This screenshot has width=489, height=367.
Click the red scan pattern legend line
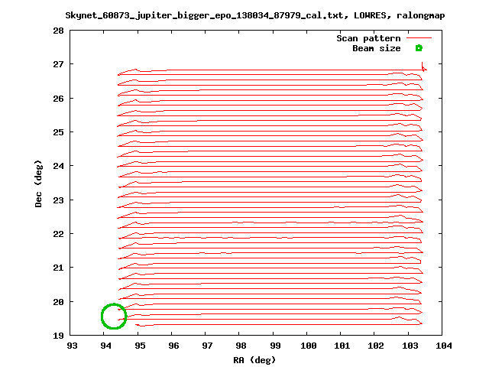click(x=419, y=38)
